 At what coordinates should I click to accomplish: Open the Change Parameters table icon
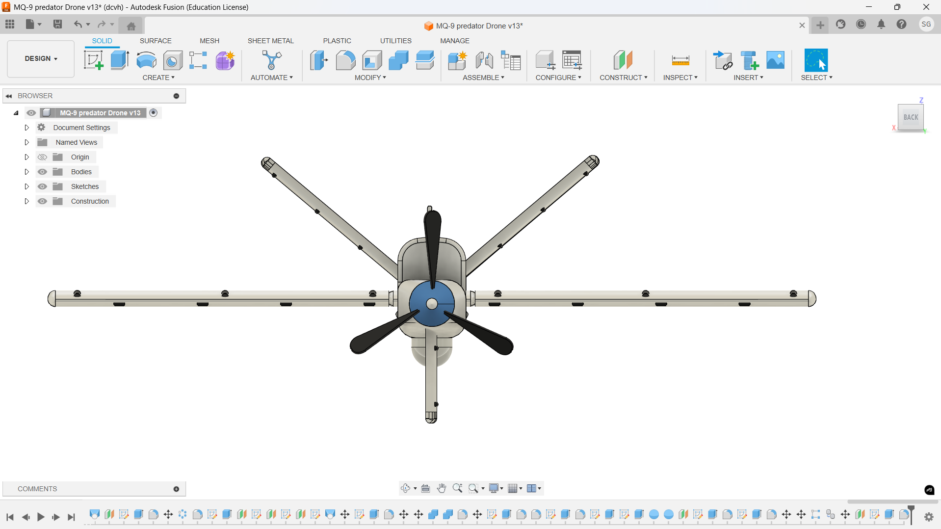click(x=572, y=60)
